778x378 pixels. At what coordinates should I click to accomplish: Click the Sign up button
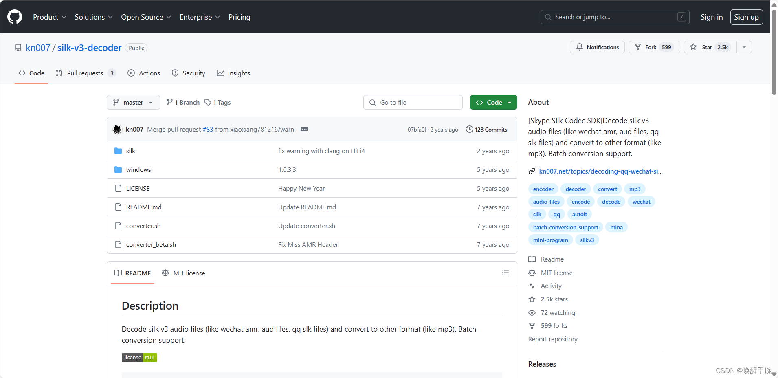746,17
